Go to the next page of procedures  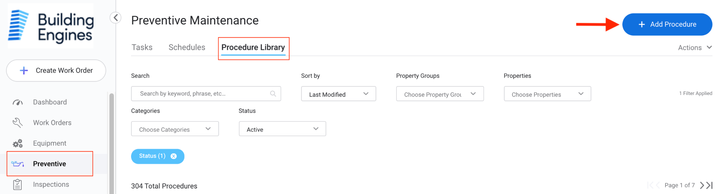702,185
